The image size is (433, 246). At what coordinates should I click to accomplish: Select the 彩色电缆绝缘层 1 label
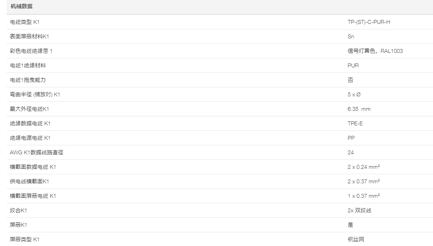[x=31, y=51]
